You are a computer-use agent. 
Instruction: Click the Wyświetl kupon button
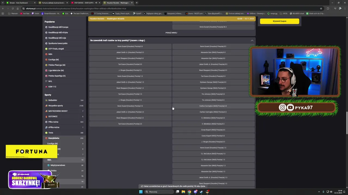pyautogui.click(x=279, y=21)
